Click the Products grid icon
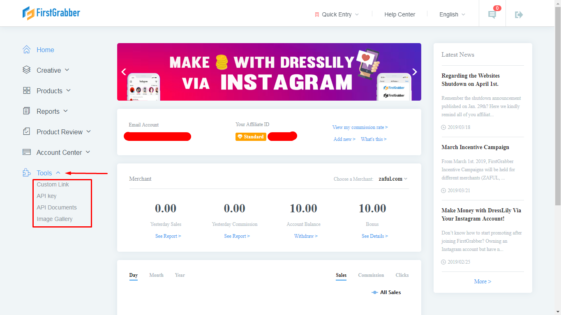Viewport: 561px width, 315px height. click(27, 91)
